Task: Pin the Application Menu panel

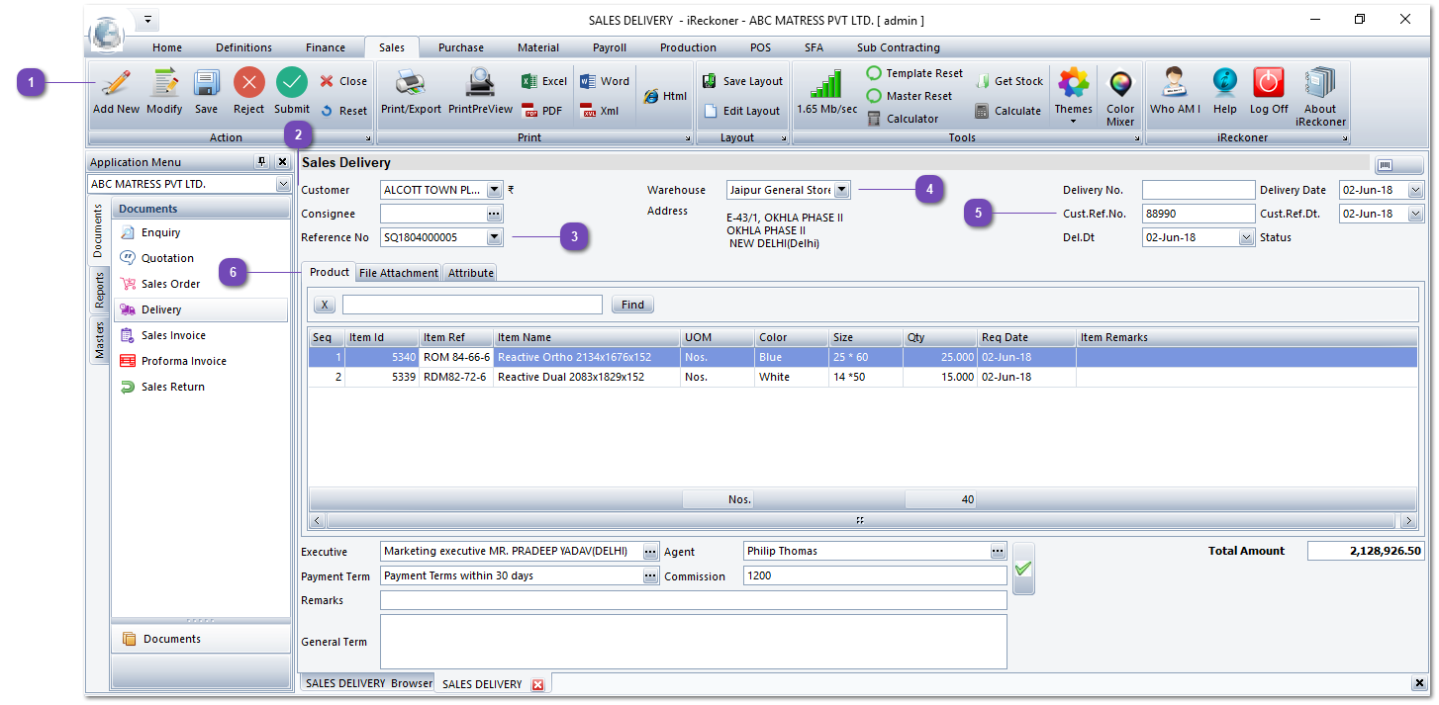Action: (x=261, y=162)
